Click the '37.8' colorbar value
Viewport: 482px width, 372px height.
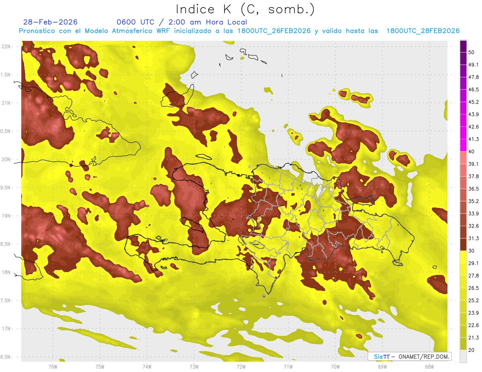pos(474,177)
